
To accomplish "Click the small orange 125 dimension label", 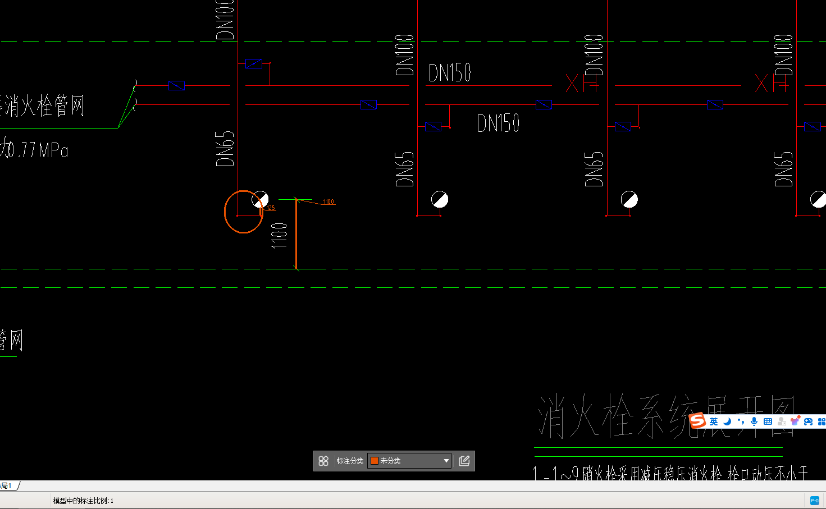I will pyautogui.click(x=271, y=208).
